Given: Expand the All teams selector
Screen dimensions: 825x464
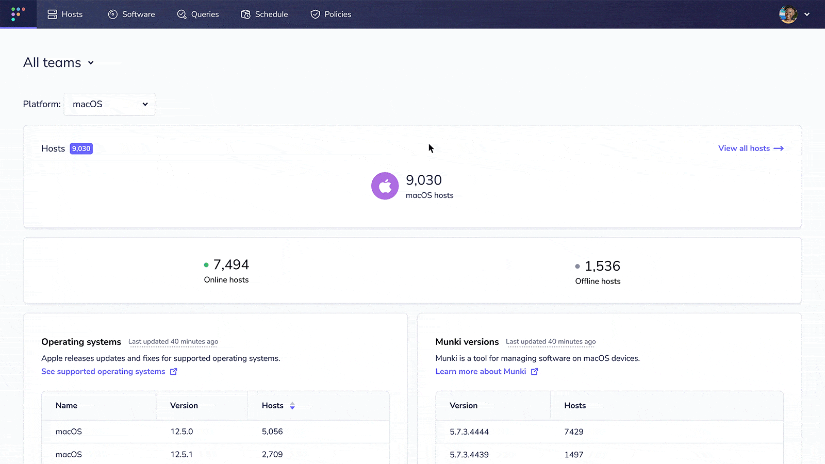Looking at the screenshot, I should (59, 63).
